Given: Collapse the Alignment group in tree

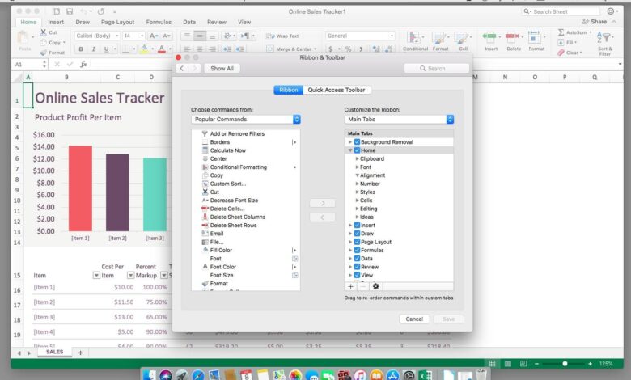Looking at the screenshot, I should [357, 175].
